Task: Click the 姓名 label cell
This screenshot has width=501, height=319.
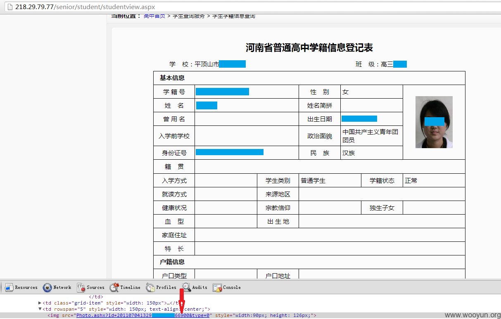Action: [x=174, y=105]
